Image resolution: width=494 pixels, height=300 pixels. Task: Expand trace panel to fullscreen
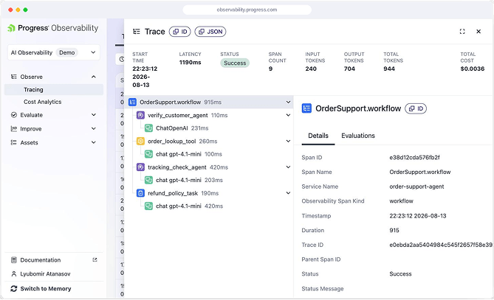[x=462, y=32]
